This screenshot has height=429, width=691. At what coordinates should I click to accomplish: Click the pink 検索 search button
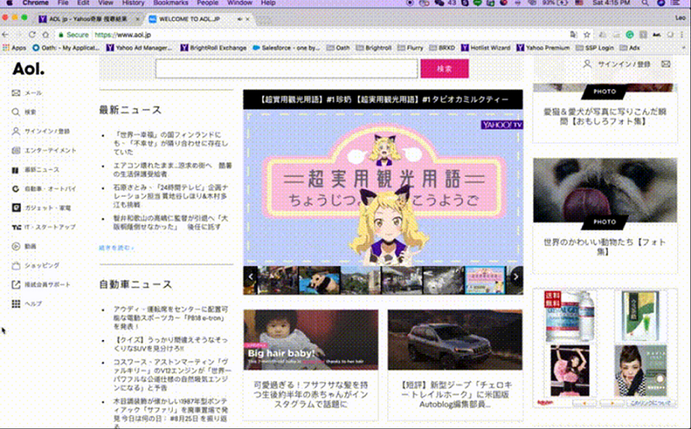pyautogui.click(x=444, y=69)
